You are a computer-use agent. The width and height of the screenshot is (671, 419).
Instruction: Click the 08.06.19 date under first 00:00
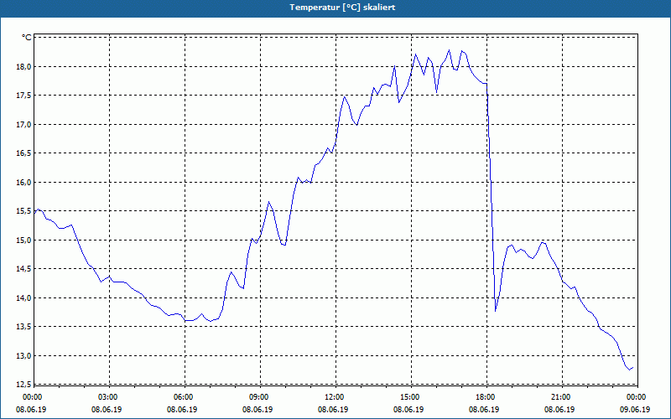pyautogui.click(x=31, y=409)
